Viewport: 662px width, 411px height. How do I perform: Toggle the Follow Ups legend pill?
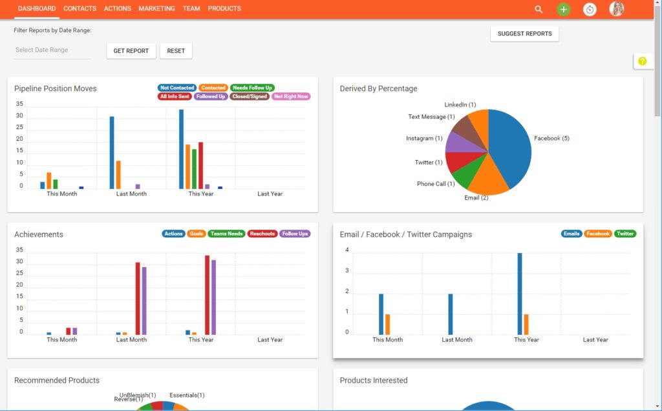(295, 234)
